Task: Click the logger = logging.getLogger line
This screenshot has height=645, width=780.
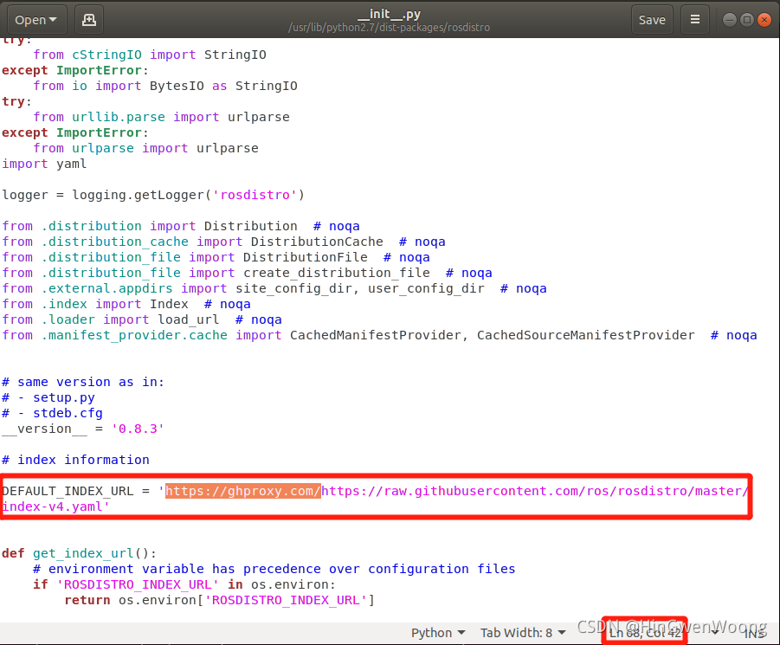Action: [153, 195]
